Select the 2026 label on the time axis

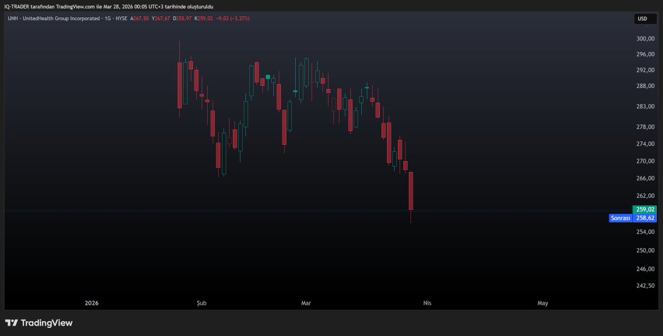pos(91,303)
